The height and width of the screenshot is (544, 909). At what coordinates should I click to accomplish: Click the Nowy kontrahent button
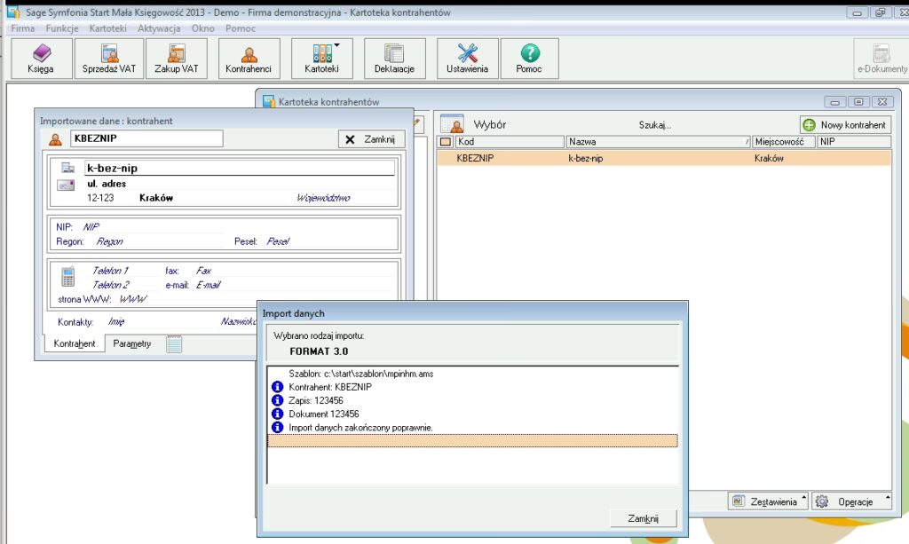[x=844, y=125]
